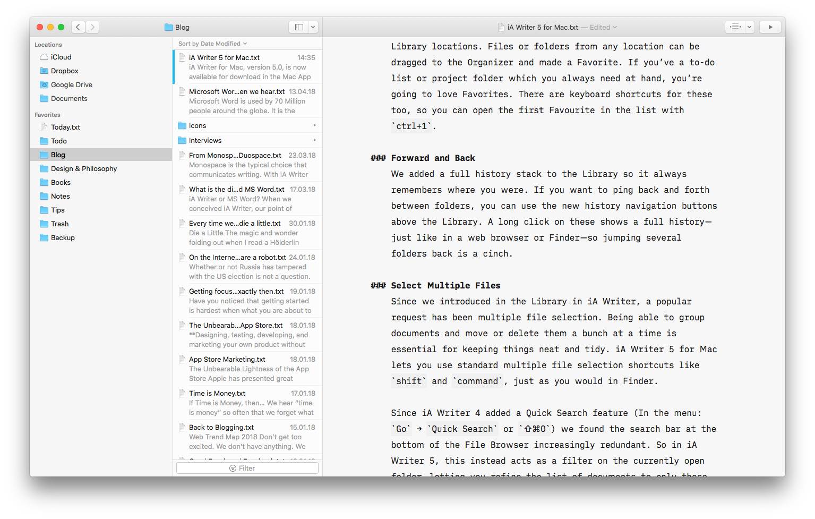Expand the Interviews folder arrow

click(x=314, y=140)
